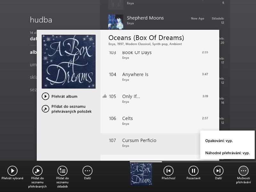Open the Shepherd Moons album
The image size is (256, 192).
145,18
